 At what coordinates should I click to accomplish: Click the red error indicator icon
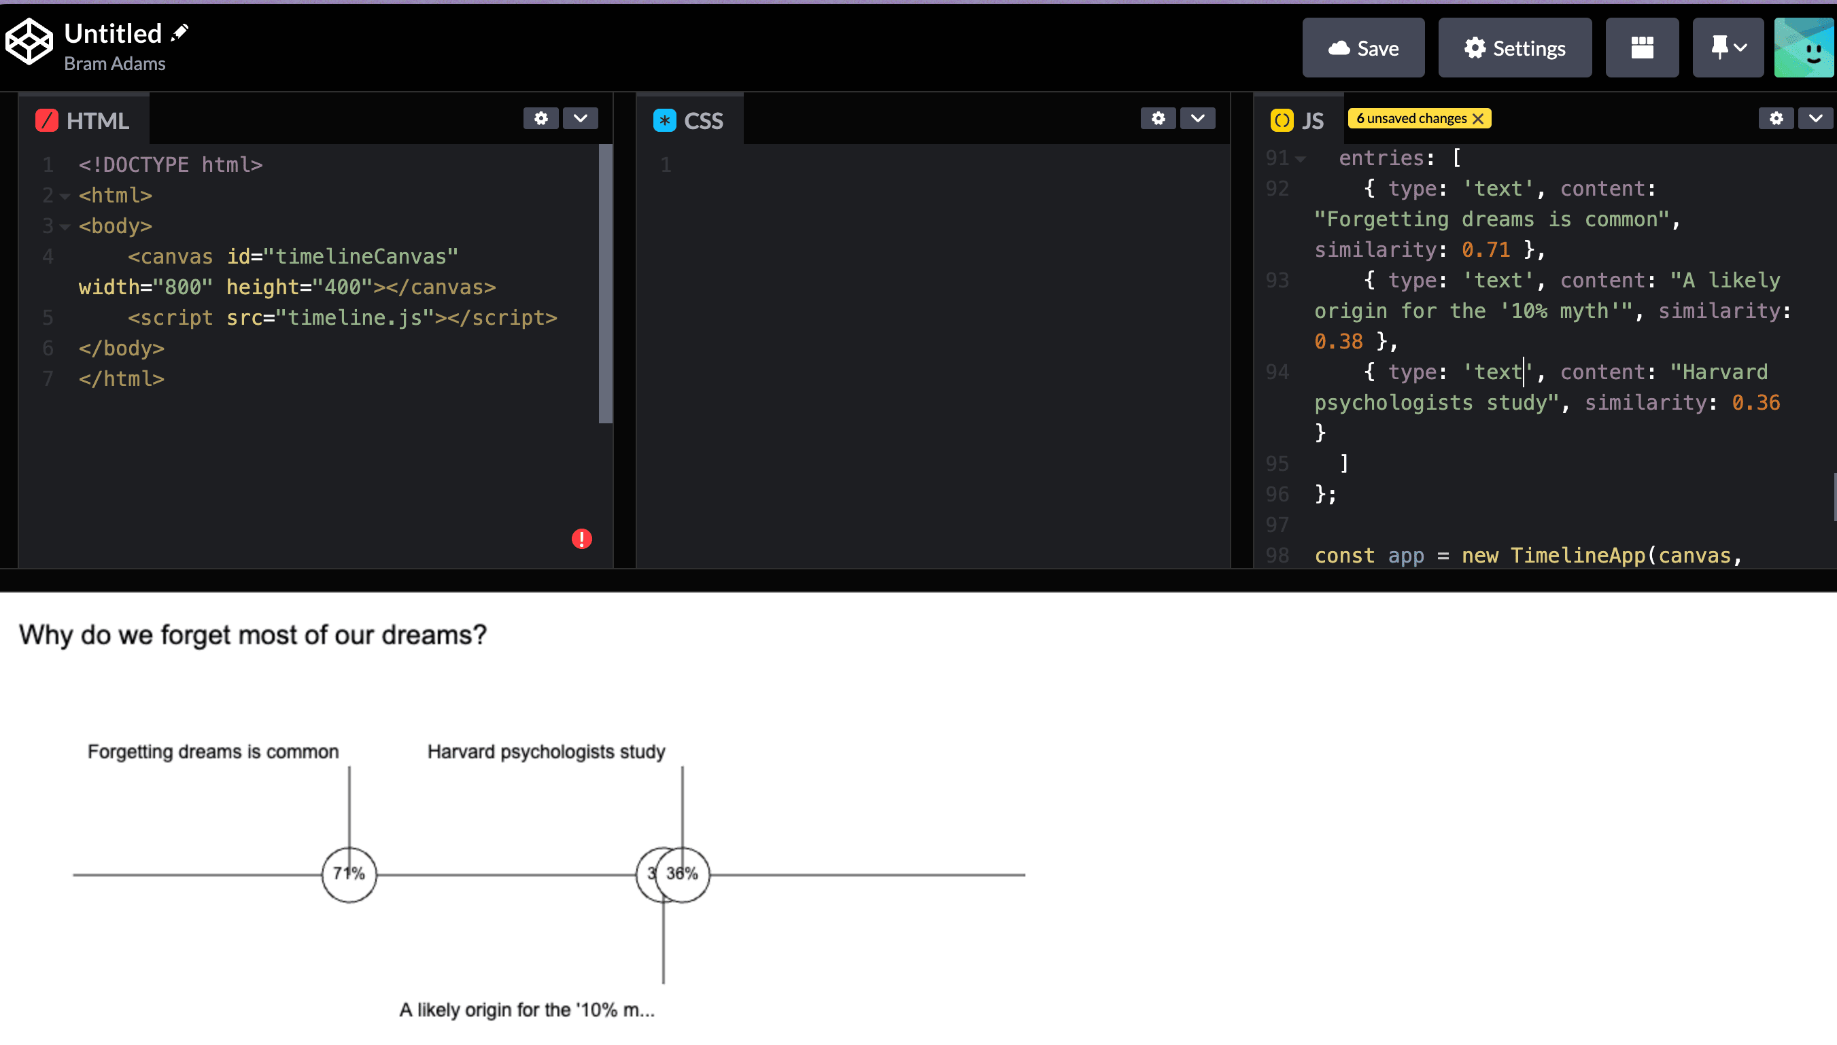click(x=581, y=538)
